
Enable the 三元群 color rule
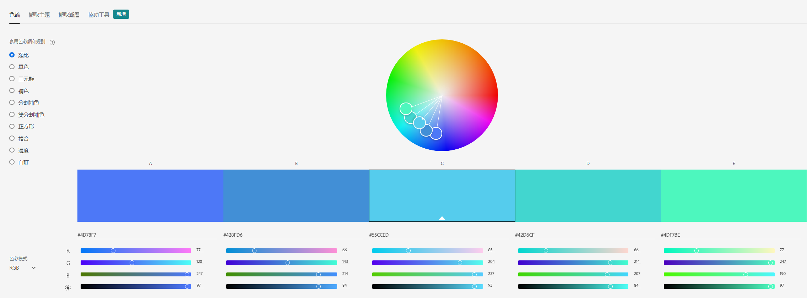coord(22,79)
